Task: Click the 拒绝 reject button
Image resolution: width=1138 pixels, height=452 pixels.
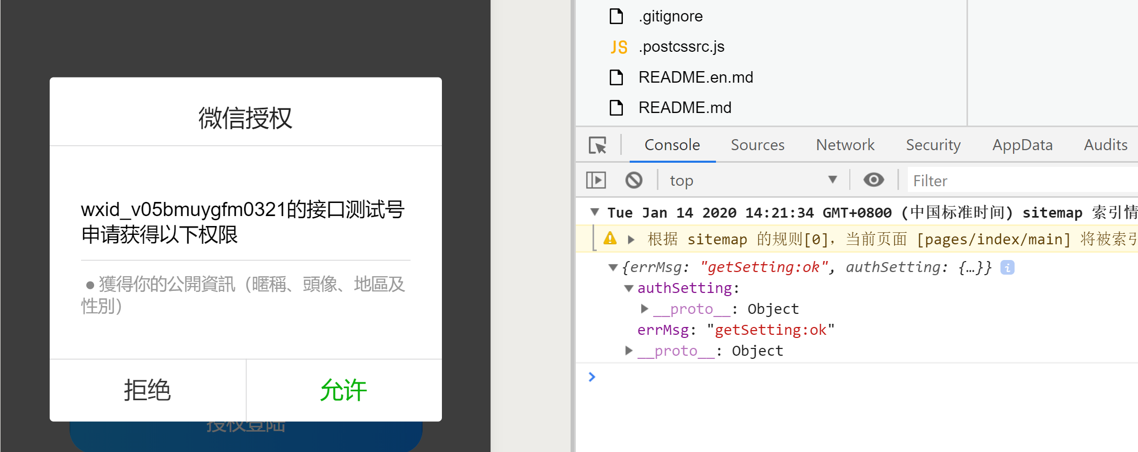Action: point(147,390)
